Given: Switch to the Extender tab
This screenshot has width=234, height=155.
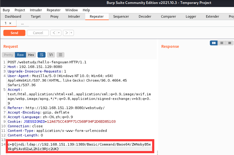Looking at the screenshot, I should click(x=212, y=17).
